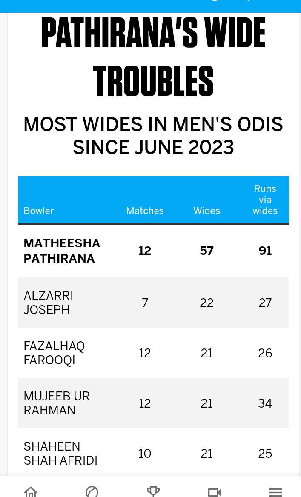301x497 pixels.
Task: Open the trophy series icon
Action: point(153,491)
